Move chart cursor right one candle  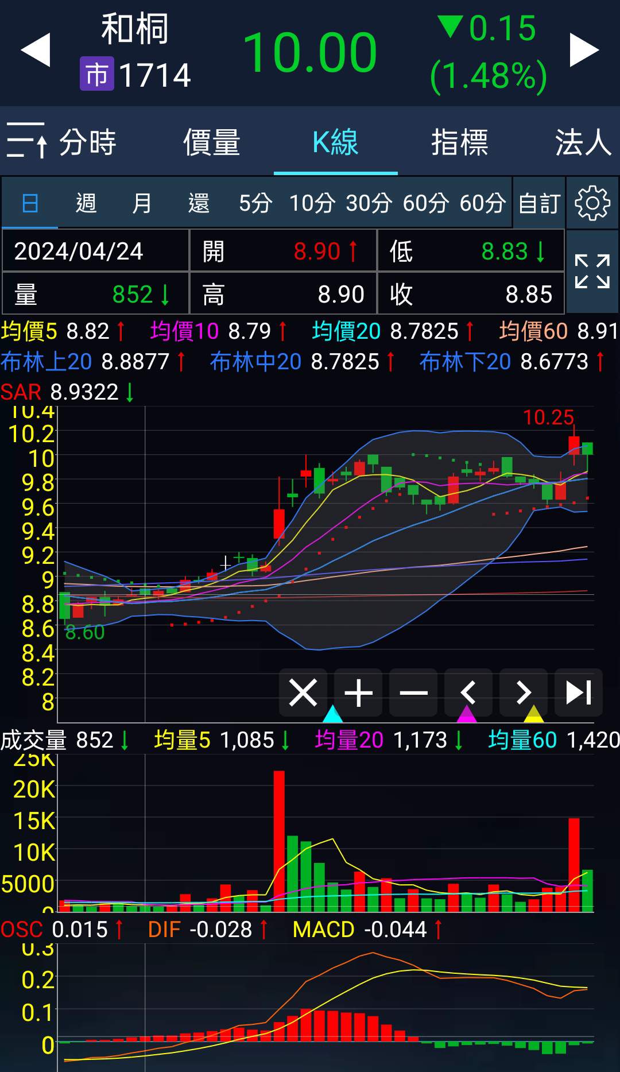[524, 692]
